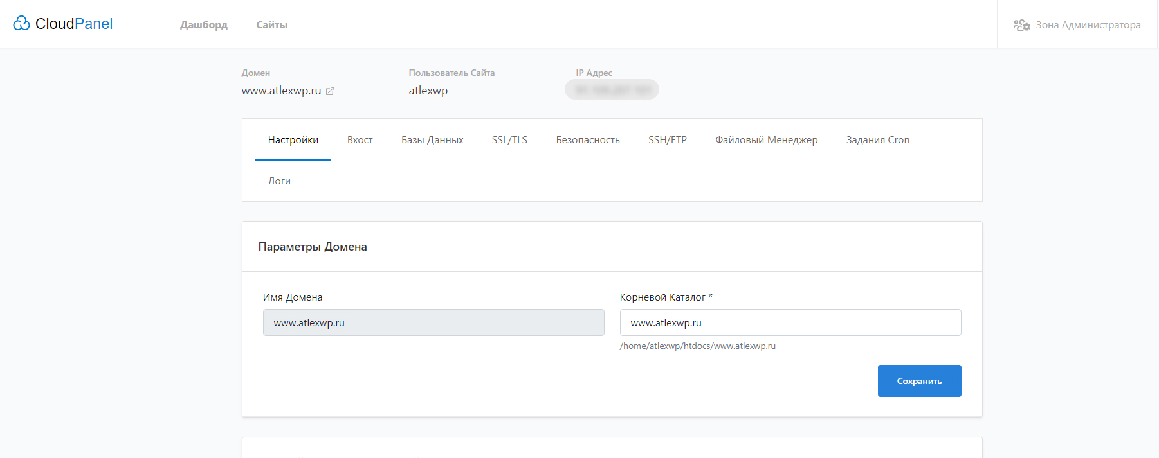Open the SSL/TLS tab
The width and height of the screenshot is (1159, 458).
[x=509, y=140]
